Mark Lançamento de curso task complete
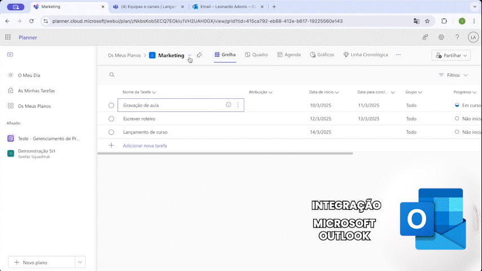 point(111,132)
